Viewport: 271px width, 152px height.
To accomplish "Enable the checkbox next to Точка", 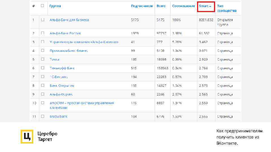I will 43,59.
